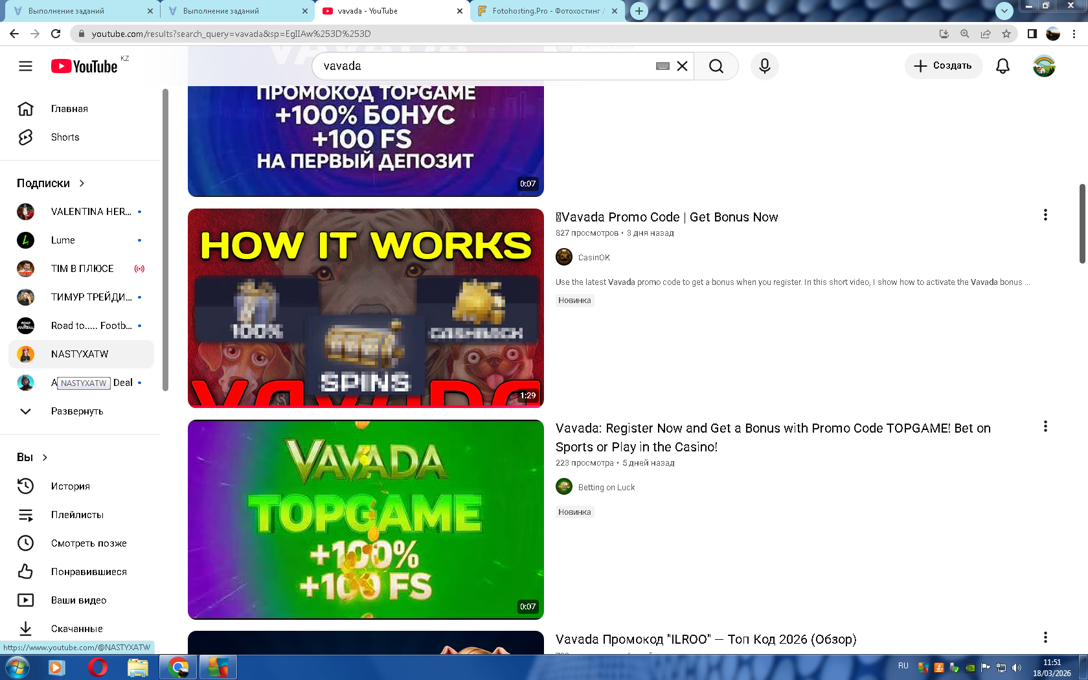1088x680 pixels.
Task: Open more actions for Vavada Promo Code video
Action: pyautogui.click(x=1045, y=215)
